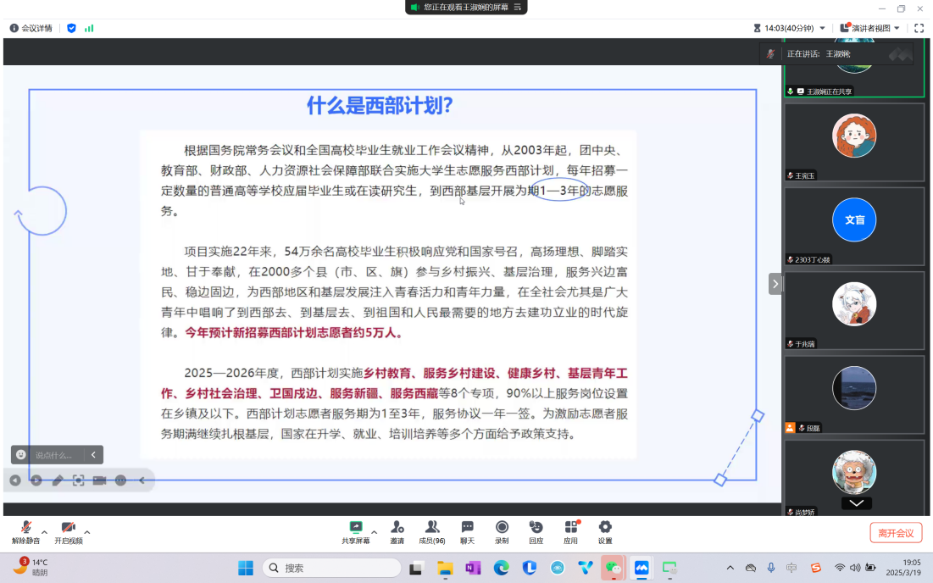The image size is (933, 583).
Task: Unmute microphone via 解除静音
Action: (25, 529)
